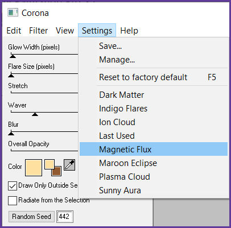Choose the Magnetic Flux preset
The height and width of the screenshot is (228, 231).
(x=154, y=149)
